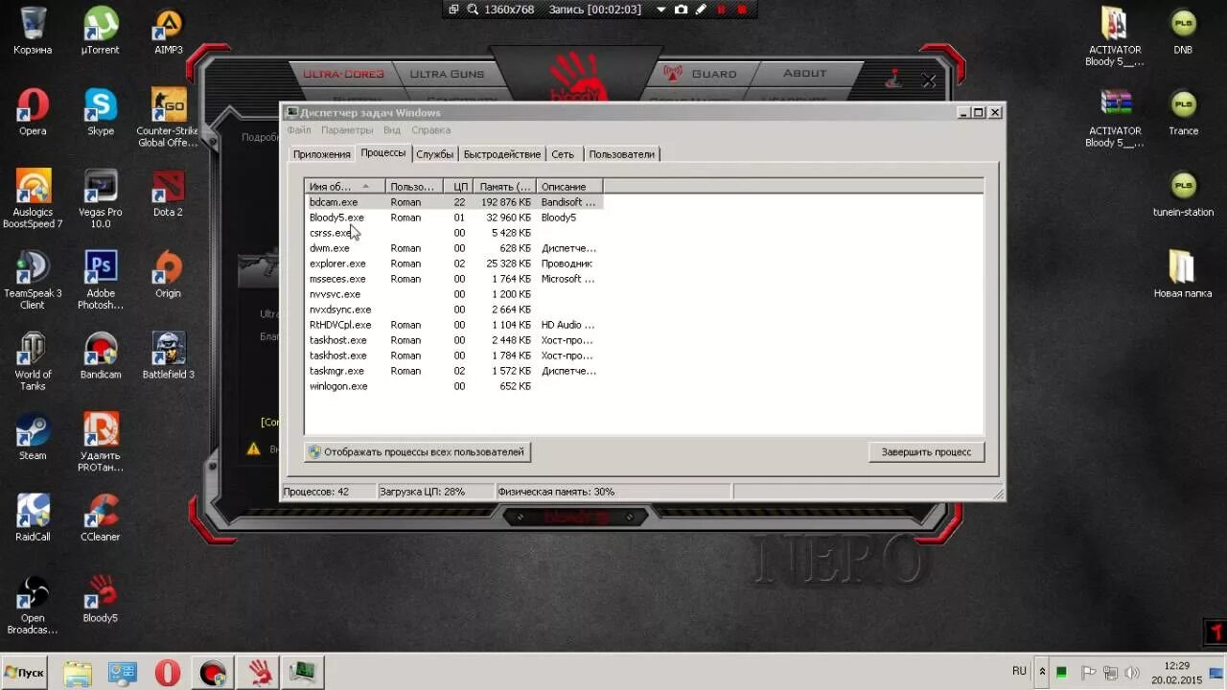Select the Bloody5.exe process row
Image resolution: width=1227 pixels, height=690 pixels.
(x=453, y=218)
